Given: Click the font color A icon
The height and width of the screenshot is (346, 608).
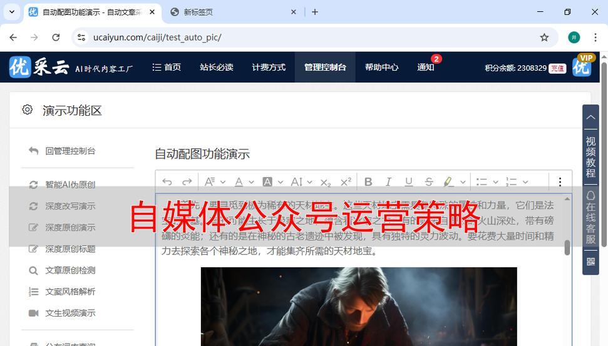Looking at the screenshot, I should (x=239, y=181).
